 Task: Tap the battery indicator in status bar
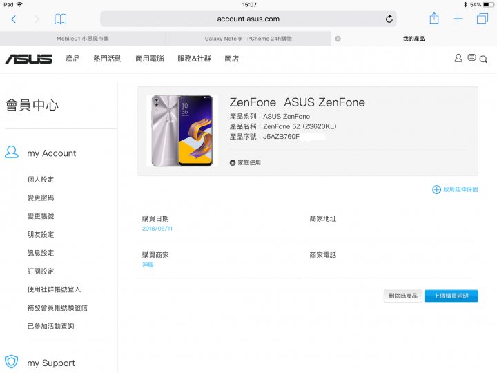click(488, 4)
